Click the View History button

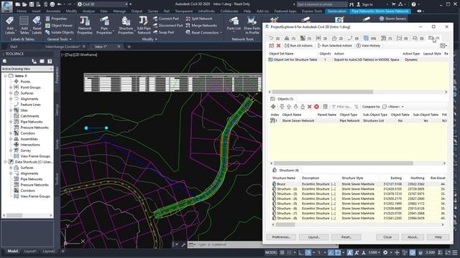[x=368, y=46]
